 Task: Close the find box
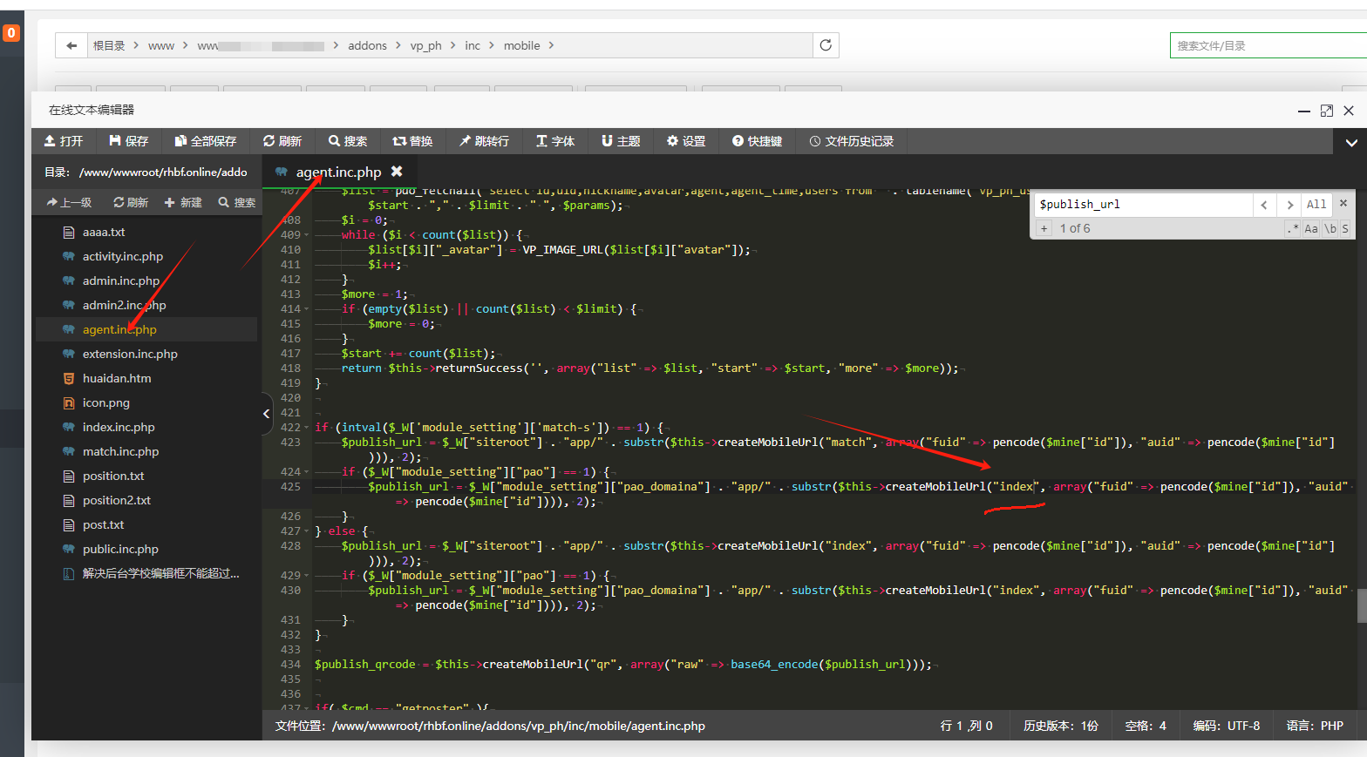(x=1343, y=203)
